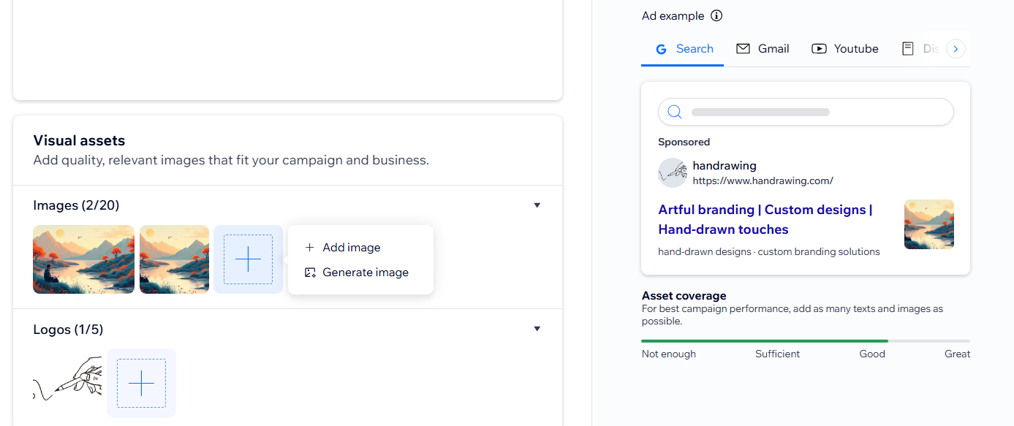Click the handrawing profile avatar icon

pos(672,172)
